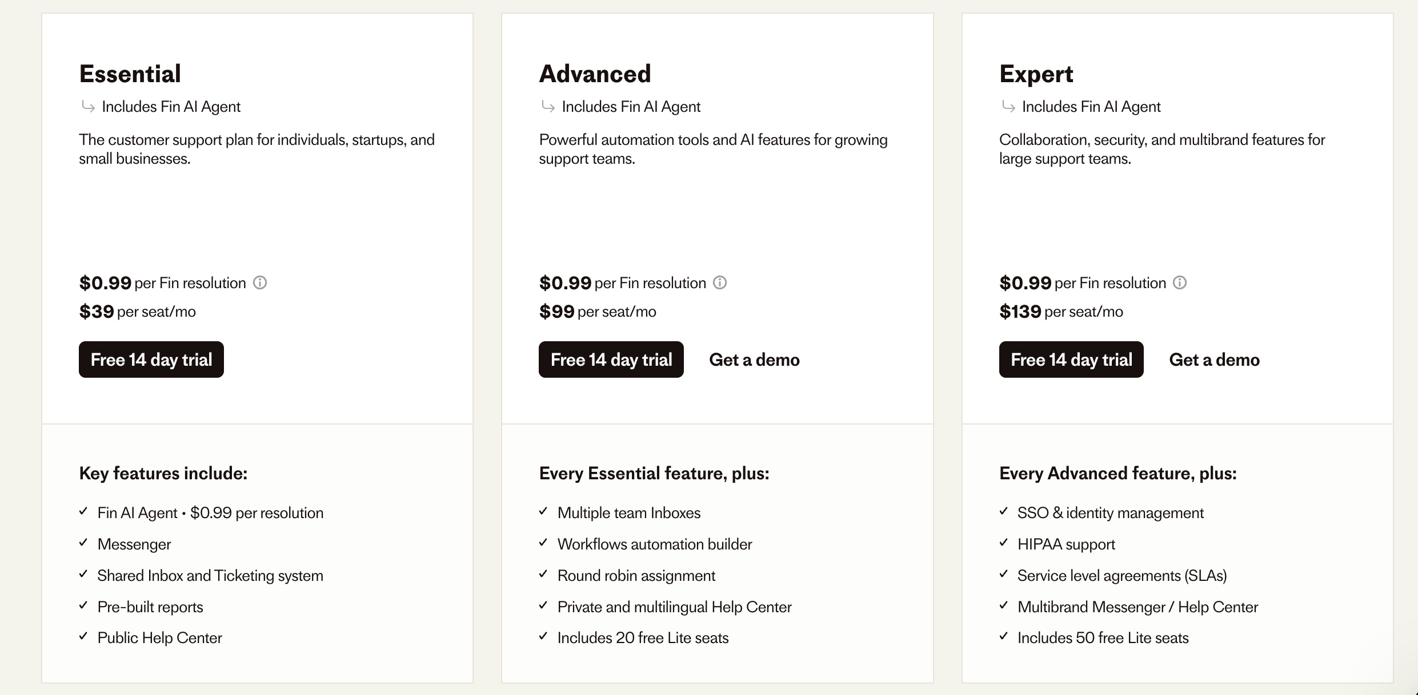
Task: Click arrow icon before Advanced's Includes Fin AI Agent
Action: point(548,107)
